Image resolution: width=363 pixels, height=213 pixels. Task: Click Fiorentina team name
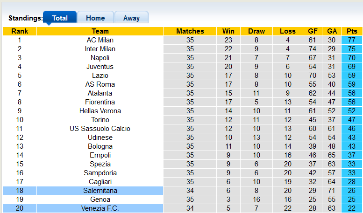pos(100,102)
